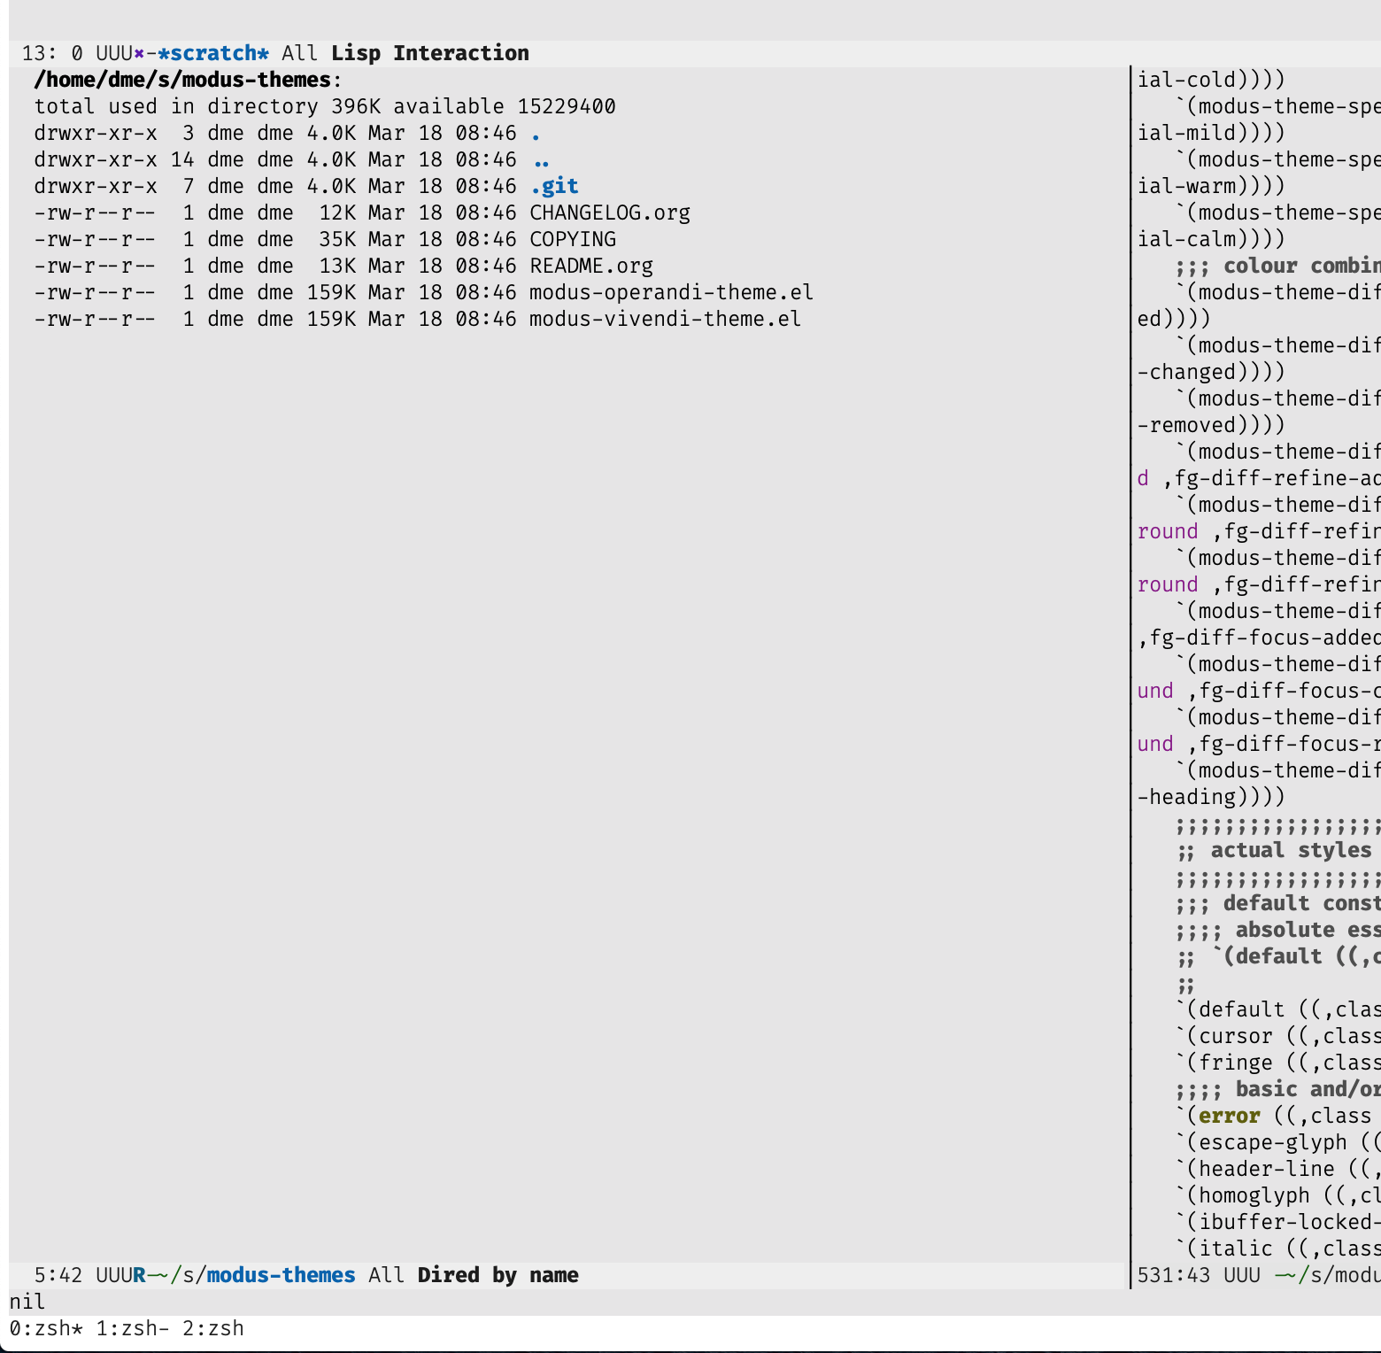This screenshot has width=1381, height=1353.
Task: Open modus-vivendi-theme.el file
Action: (x=665, y=319)
